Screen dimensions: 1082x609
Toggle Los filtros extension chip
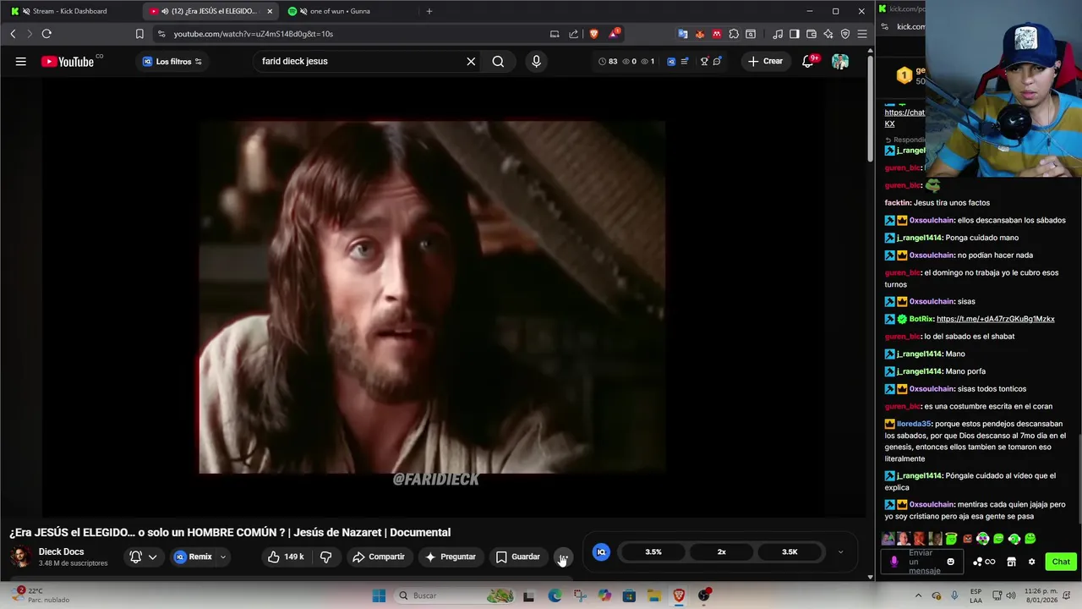[172, 61]
